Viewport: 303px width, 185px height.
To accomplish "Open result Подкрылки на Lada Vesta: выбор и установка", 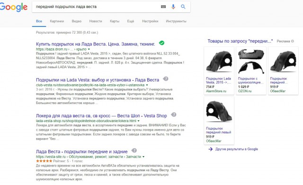I will pyautogui.click(x=98, y=80).
